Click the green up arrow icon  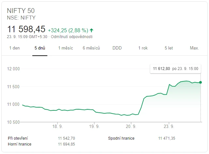click(x=91, y=30)
